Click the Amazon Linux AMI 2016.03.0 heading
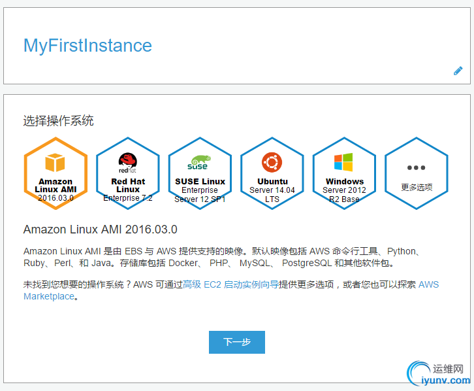This screenshot has height=391, width=474. tap(101, 229)
